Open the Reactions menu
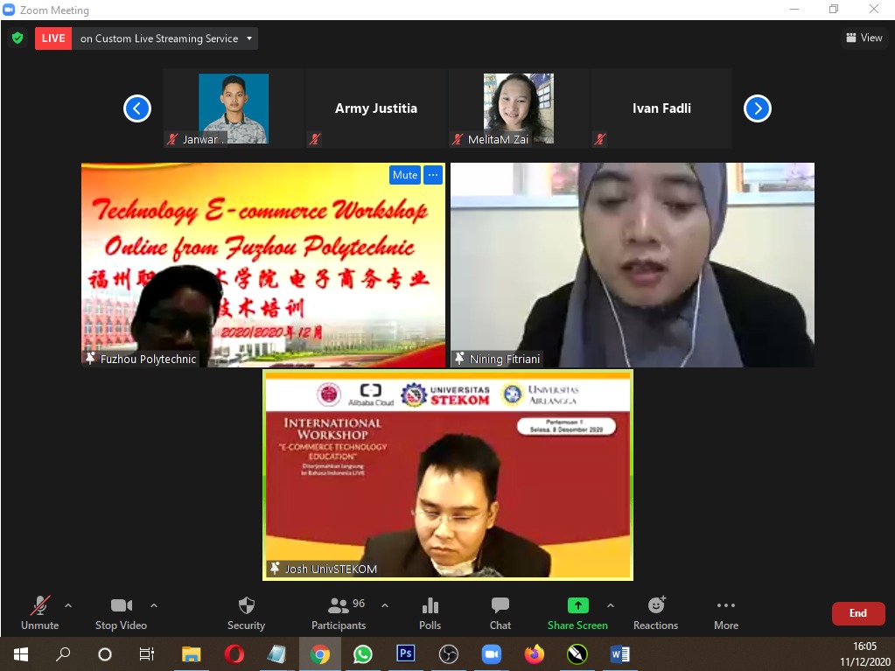This screenshot has height=671, width=895. click(x=656, y=613)
